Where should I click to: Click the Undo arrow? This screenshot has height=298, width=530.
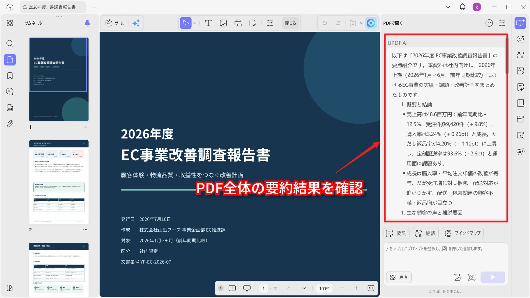(325, 23)
